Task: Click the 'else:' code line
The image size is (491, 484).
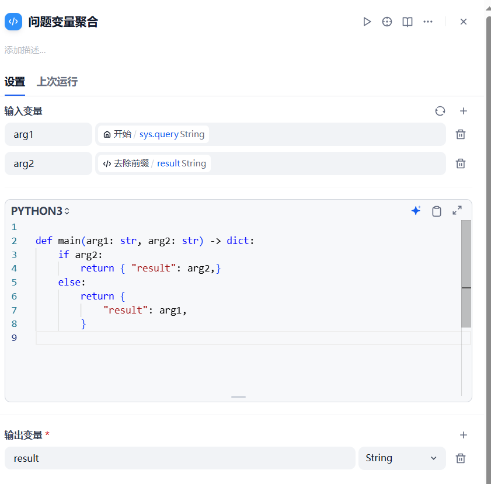Action: coord(72,283)
